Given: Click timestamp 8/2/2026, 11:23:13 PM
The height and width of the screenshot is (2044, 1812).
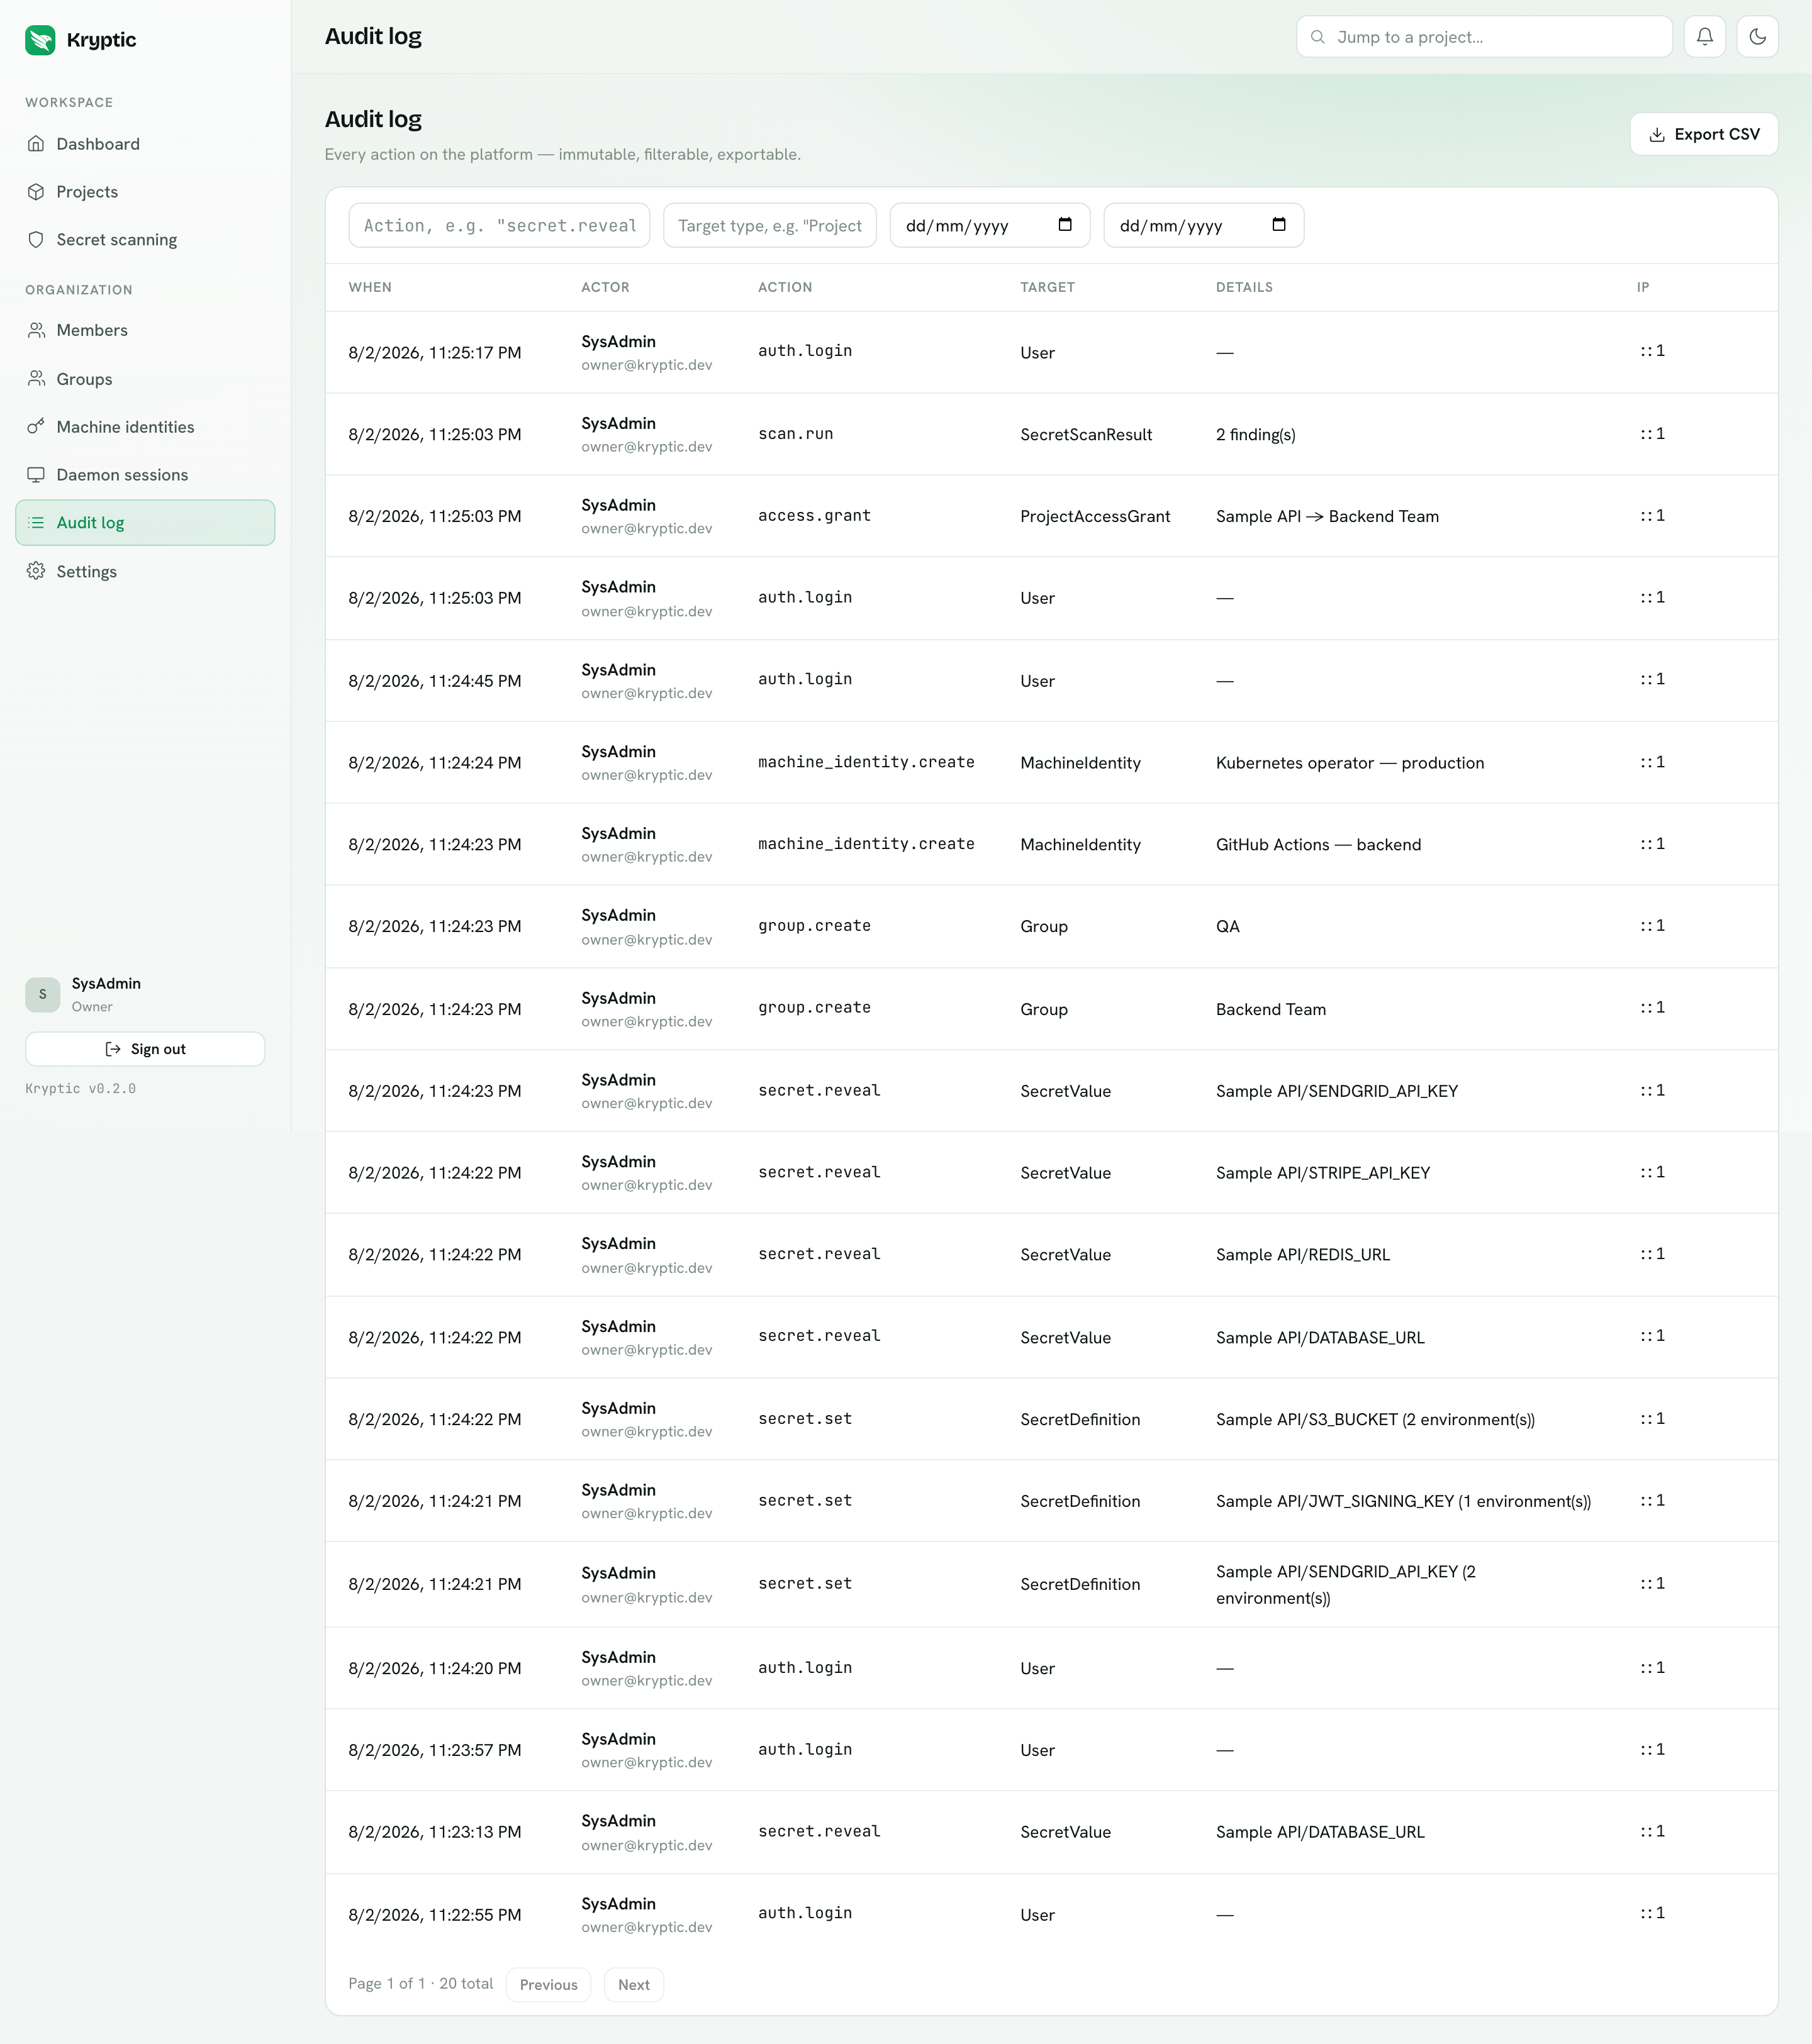Looking at the screenshot, I should point(435,1832).
